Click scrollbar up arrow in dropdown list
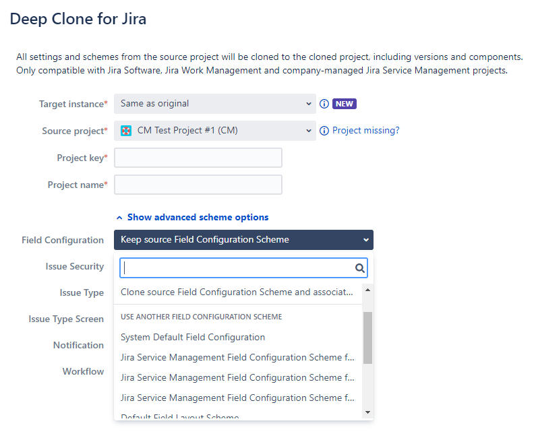Screen dimensions: 536x440 click(368, 290)
